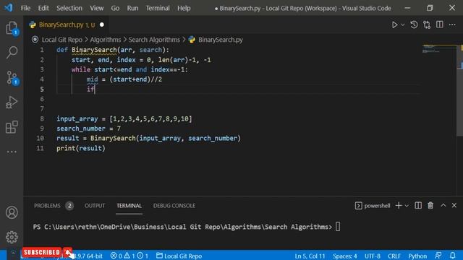This screenshot has width=463, height=260.
Task: Open the Go menu
Action: [x=115, y=8]
